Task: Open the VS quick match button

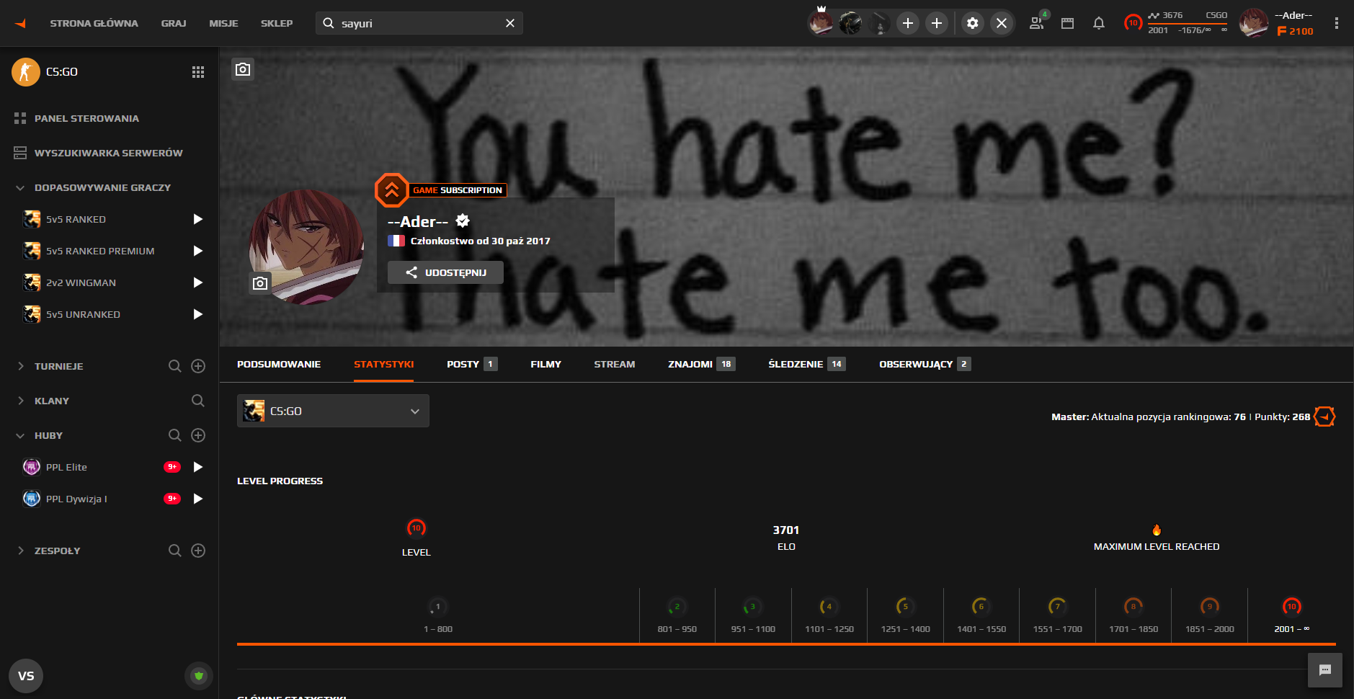Action: (x=26, y=676)
